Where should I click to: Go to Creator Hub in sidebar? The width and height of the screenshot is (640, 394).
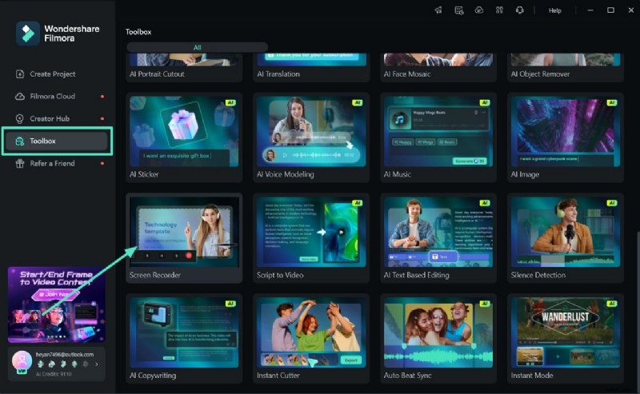pos(49,118)
